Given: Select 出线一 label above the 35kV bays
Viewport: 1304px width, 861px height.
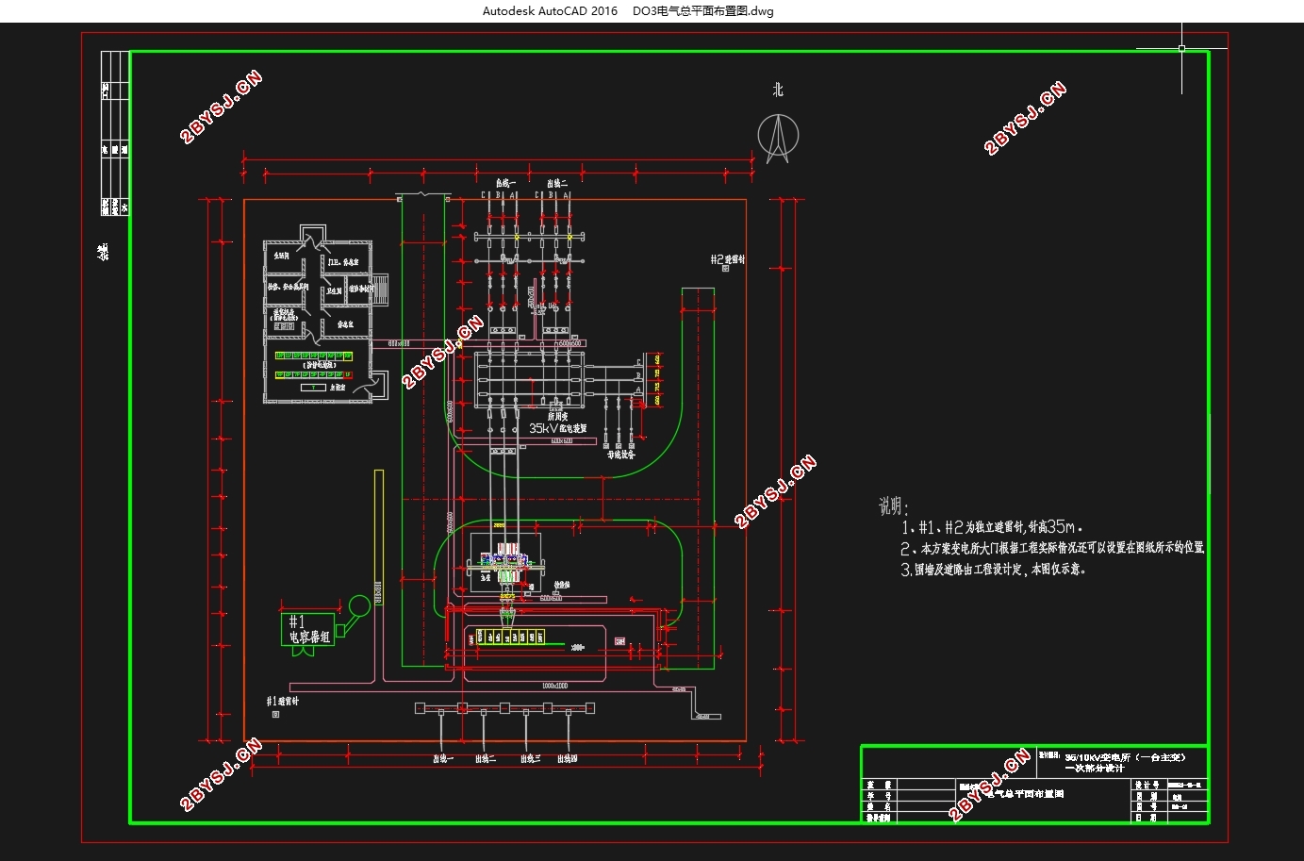Looking at the screenshot, I should click(x=506, y=183).
